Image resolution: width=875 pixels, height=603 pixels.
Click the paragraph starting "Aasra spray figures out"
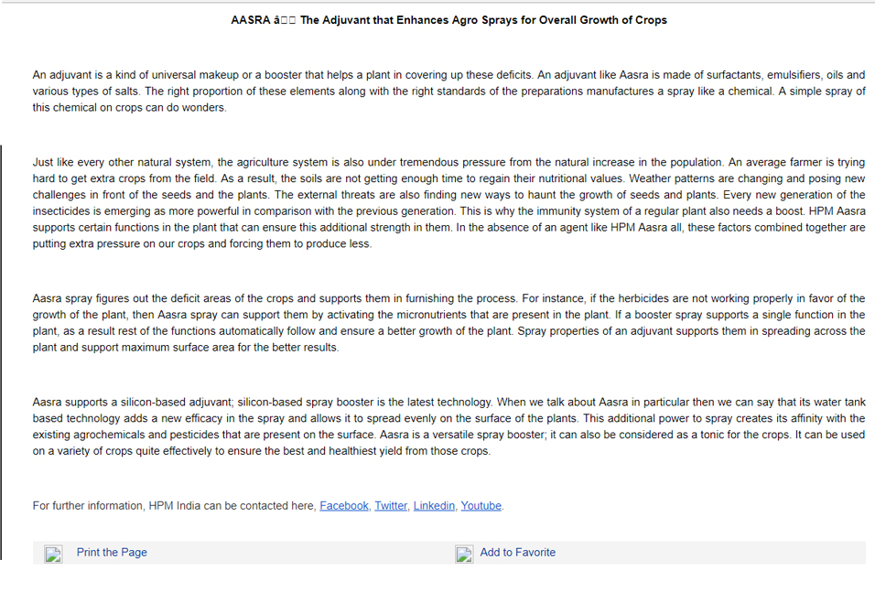click(448, 323)
